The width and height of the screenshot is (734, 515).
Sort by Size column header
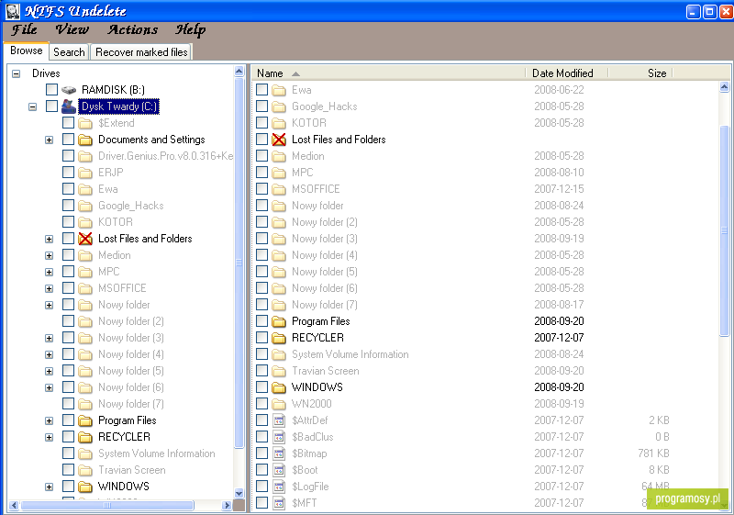640,73
